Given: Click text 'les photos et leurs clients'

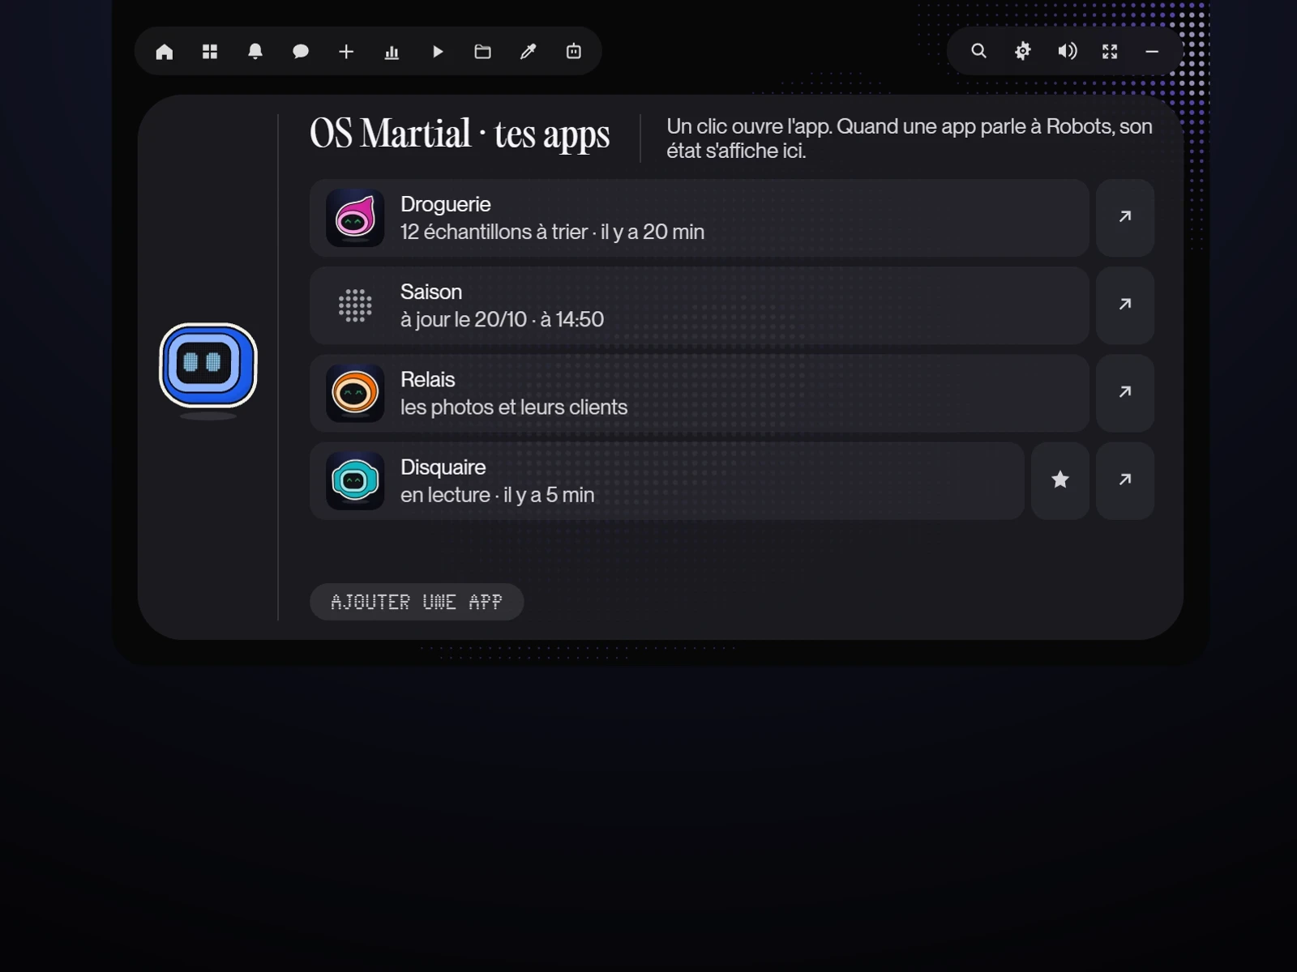Looking at the screenshot, I should click(514, 407).
